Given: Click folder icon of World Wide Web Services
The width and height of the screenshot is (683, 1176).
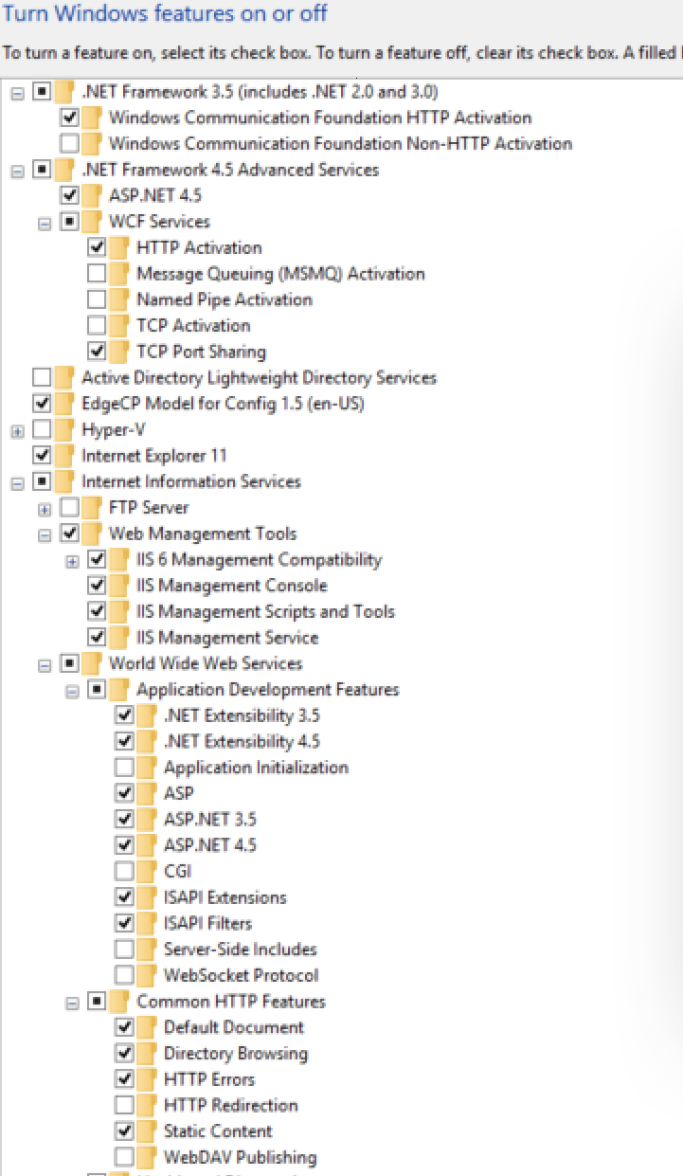Looking at the screenshot, I should tap(92, 664).
